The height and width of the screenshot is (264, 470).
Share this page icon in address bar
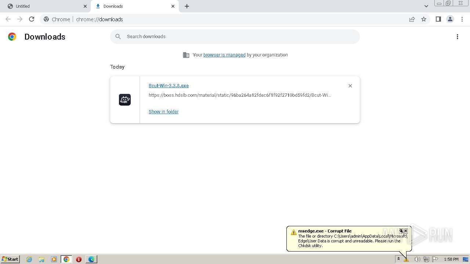(x=412, y=19)
